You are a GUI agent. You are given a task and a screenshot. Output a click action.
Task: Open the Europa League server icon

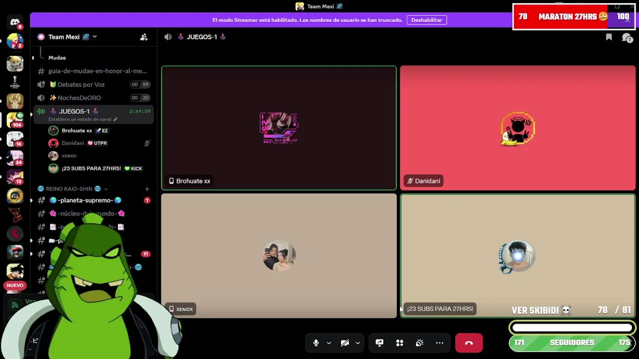click(15, 82)
